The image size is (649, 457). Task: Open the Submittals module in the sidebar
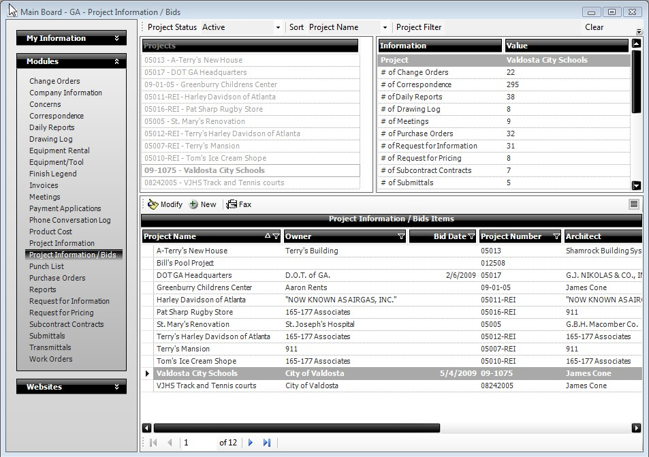47,336
